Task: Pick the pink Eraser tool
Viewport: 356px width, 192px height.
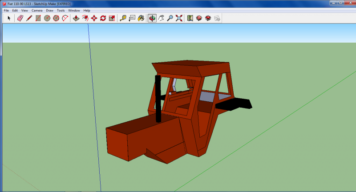Action: [x=20, y=18]
